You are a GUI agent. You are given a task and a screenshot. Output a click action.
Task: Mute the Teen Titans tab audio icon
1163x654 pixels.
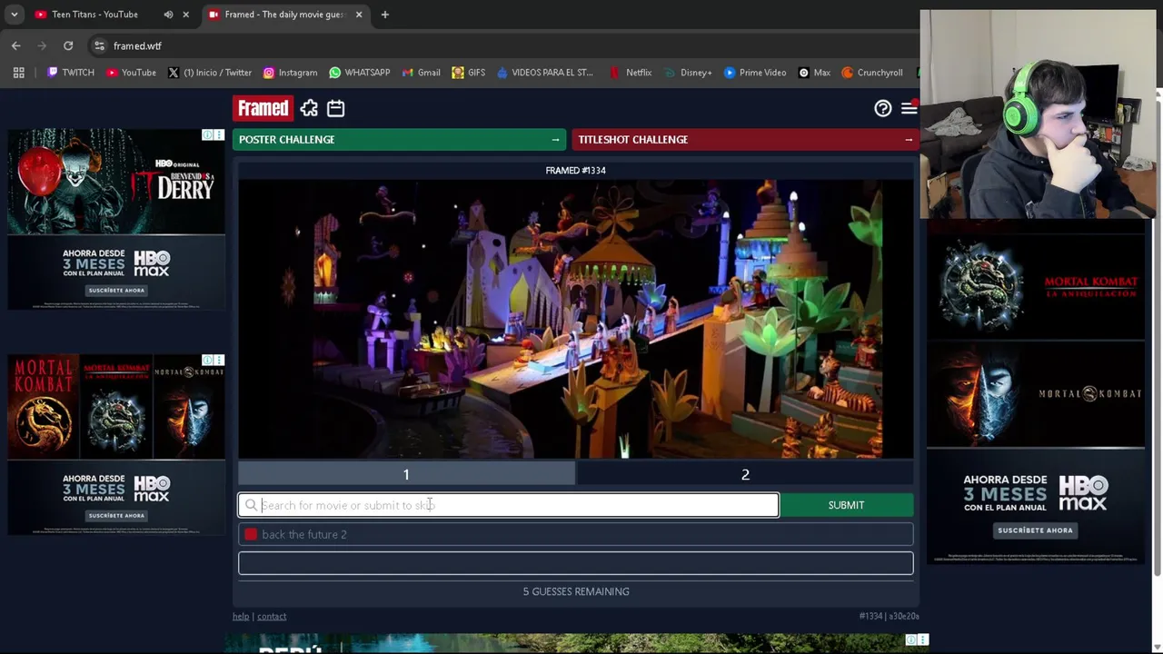point(168,15)
